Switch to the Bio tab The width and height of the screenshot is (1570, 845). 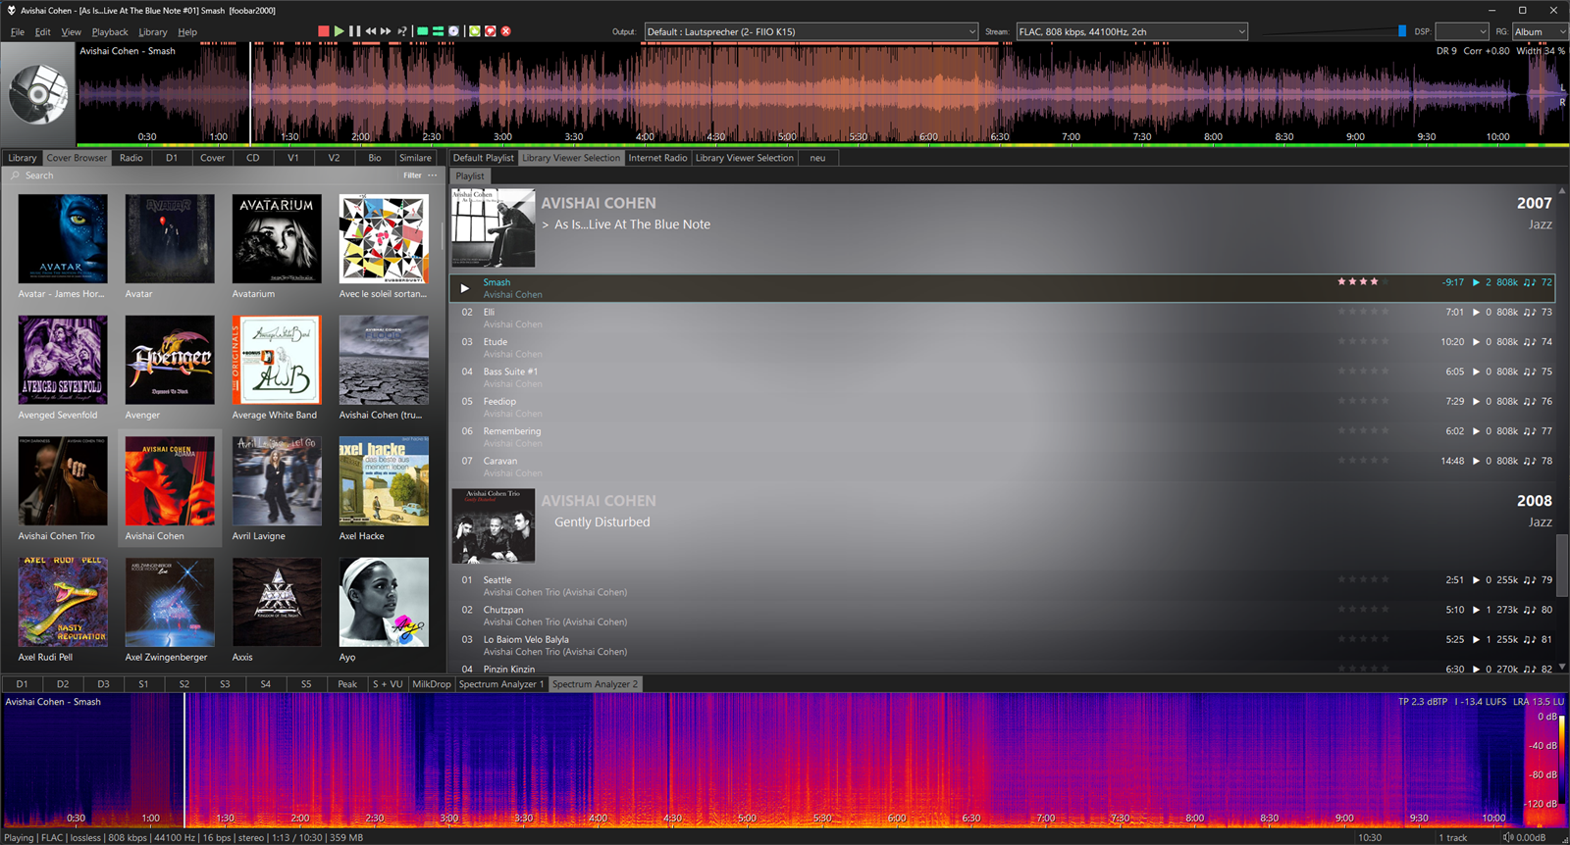click(375, 158)
